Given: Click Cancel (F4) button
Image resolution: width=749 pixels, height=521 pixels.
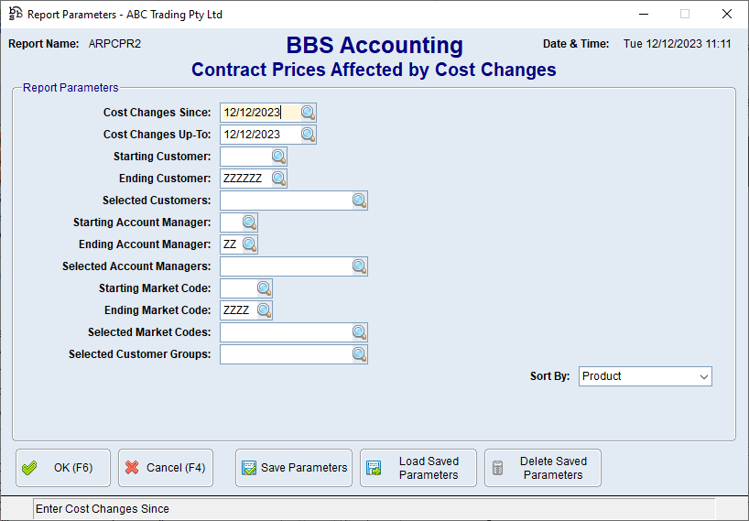Looking at the screenshot, I should point(166,468).
